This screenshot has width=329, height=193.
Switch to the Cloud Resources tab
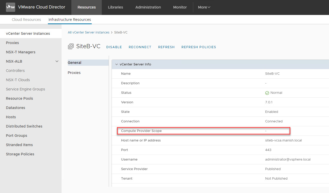[x=26, y=19]
